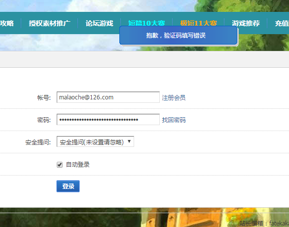Open the 充值 navigation item
Screen dimensions: 289x227
282,23
